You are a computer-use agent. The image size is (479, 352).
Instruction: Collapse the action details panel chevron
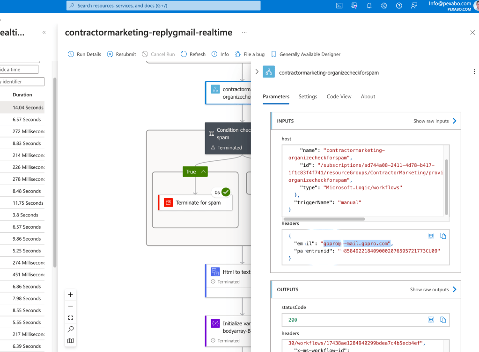pos(257,72)
